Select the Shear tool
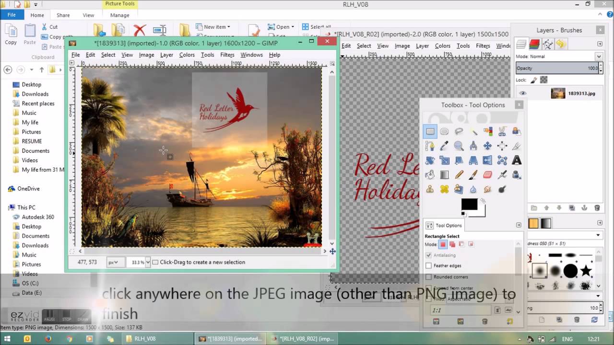 [x=459, y=161]
